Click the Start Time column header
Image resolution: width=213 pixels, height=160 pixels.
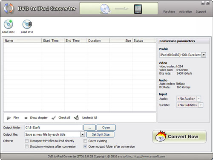pyautogui.click(x=53, y=41)
